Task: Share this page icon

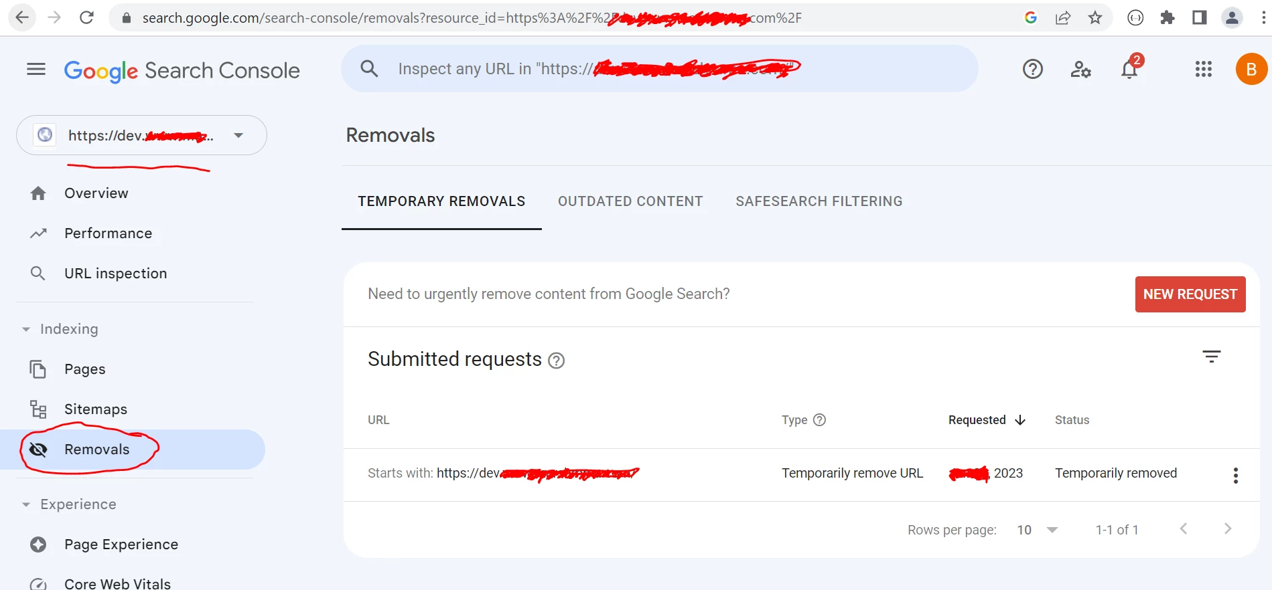Action: pos(1063,17)
